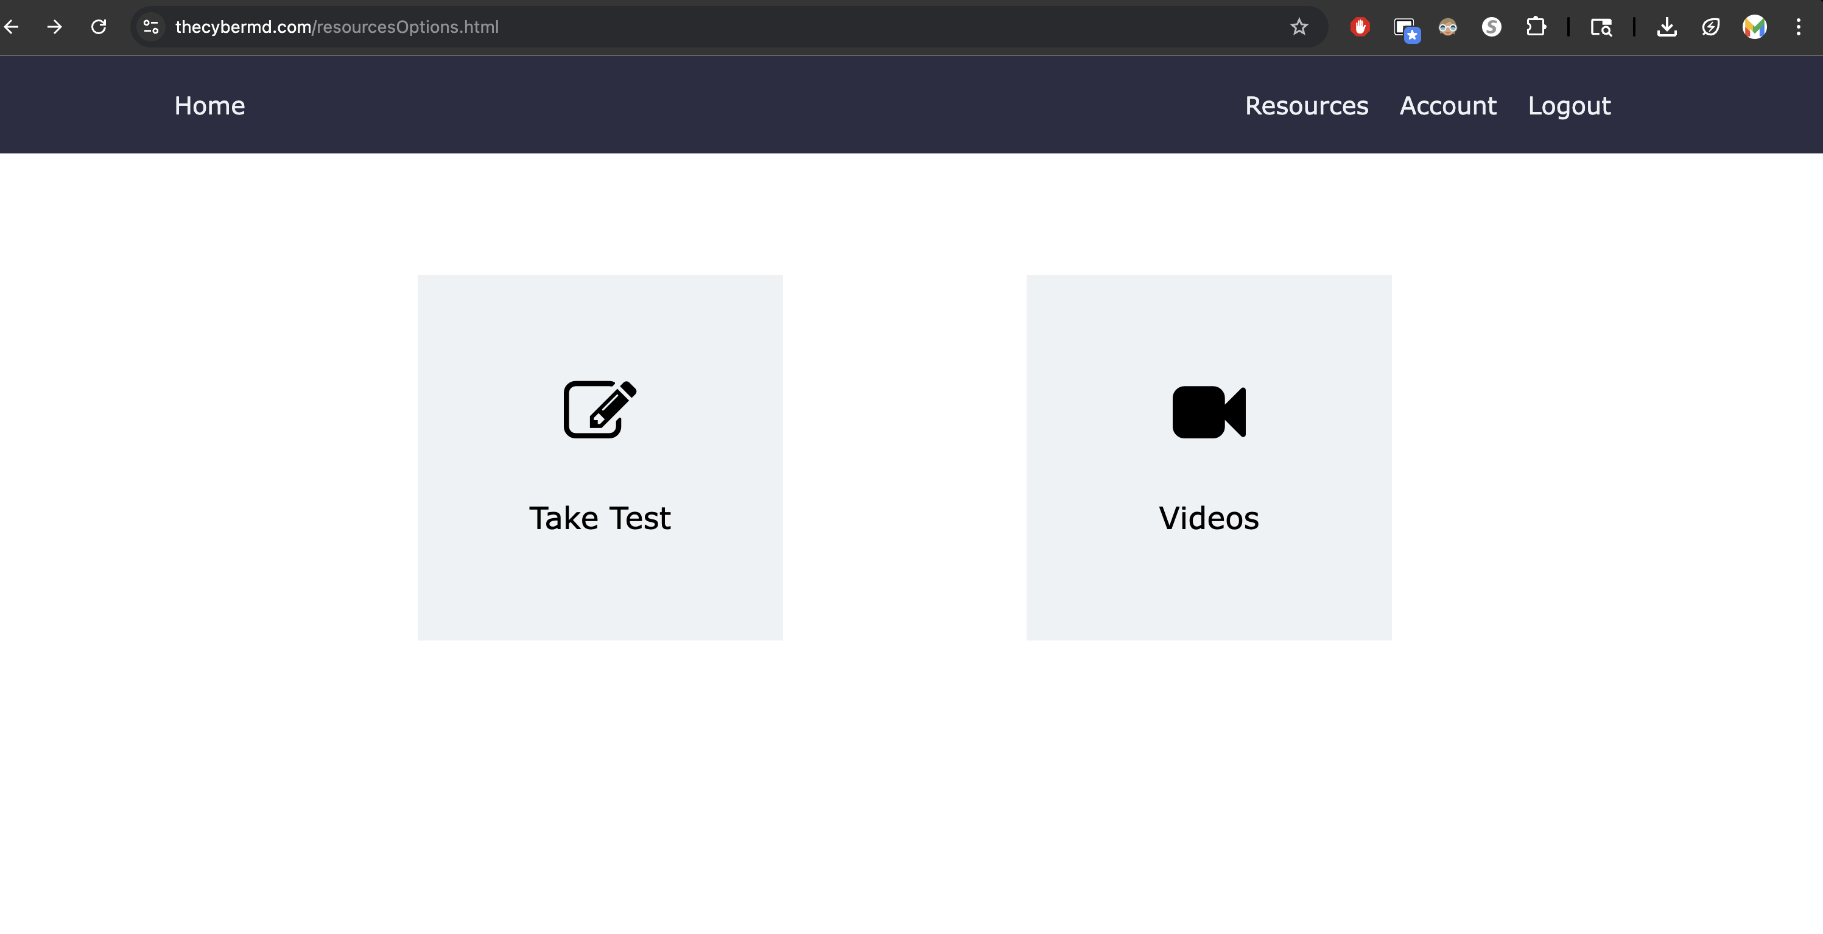Click the red AdBlock hand extension icon
The image size is (1823, 934).
pos(1360,27)
